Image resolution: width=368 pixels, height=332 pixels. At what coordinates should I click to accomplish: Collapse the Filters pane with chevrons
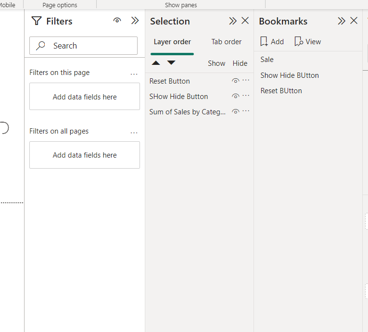tap(135, 21)
